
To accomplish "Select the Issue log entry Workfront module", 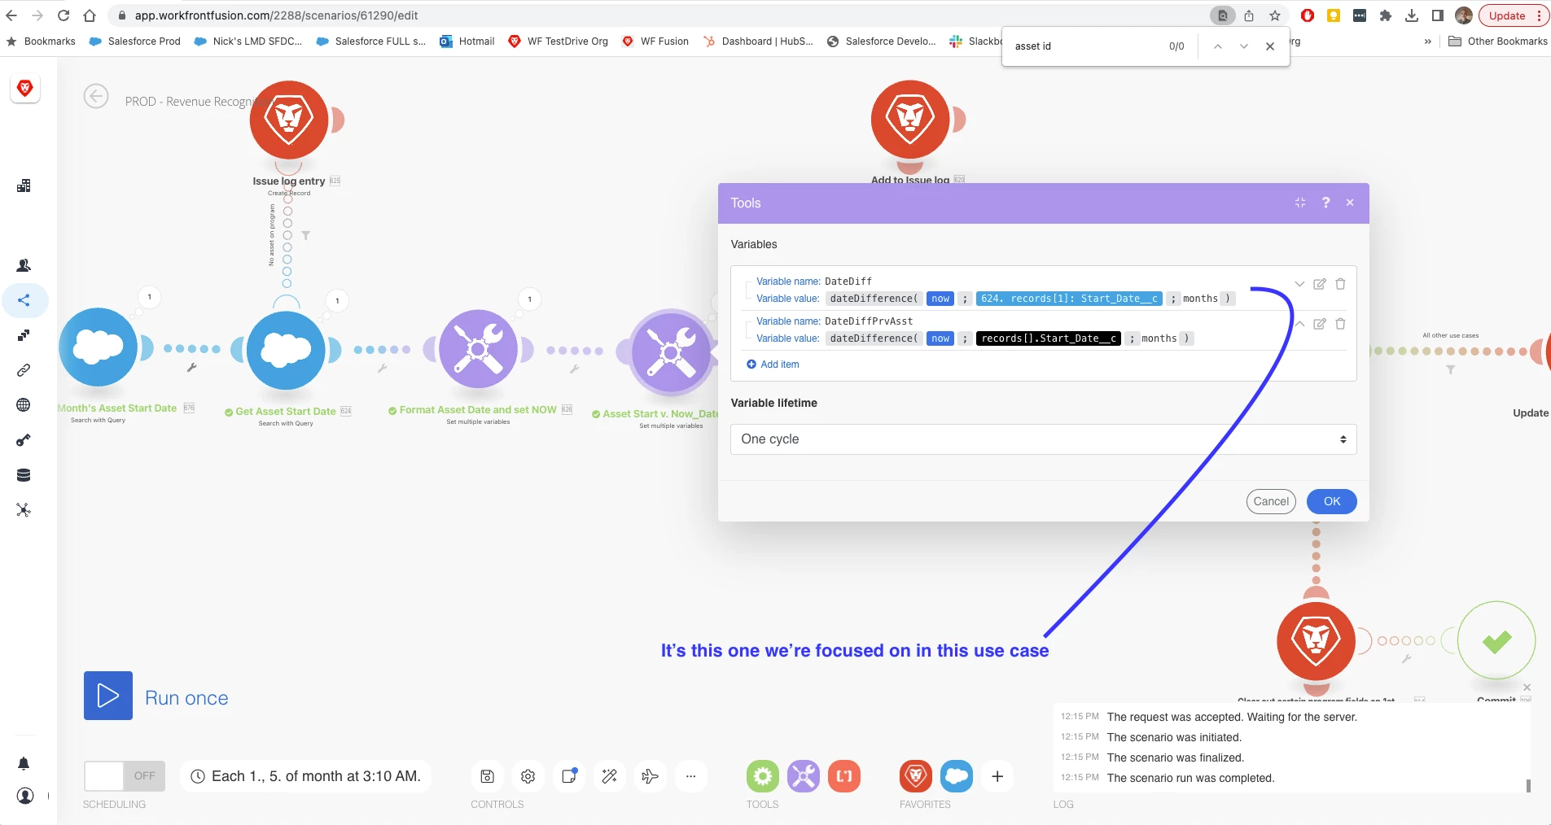I will tap(289, 120).
